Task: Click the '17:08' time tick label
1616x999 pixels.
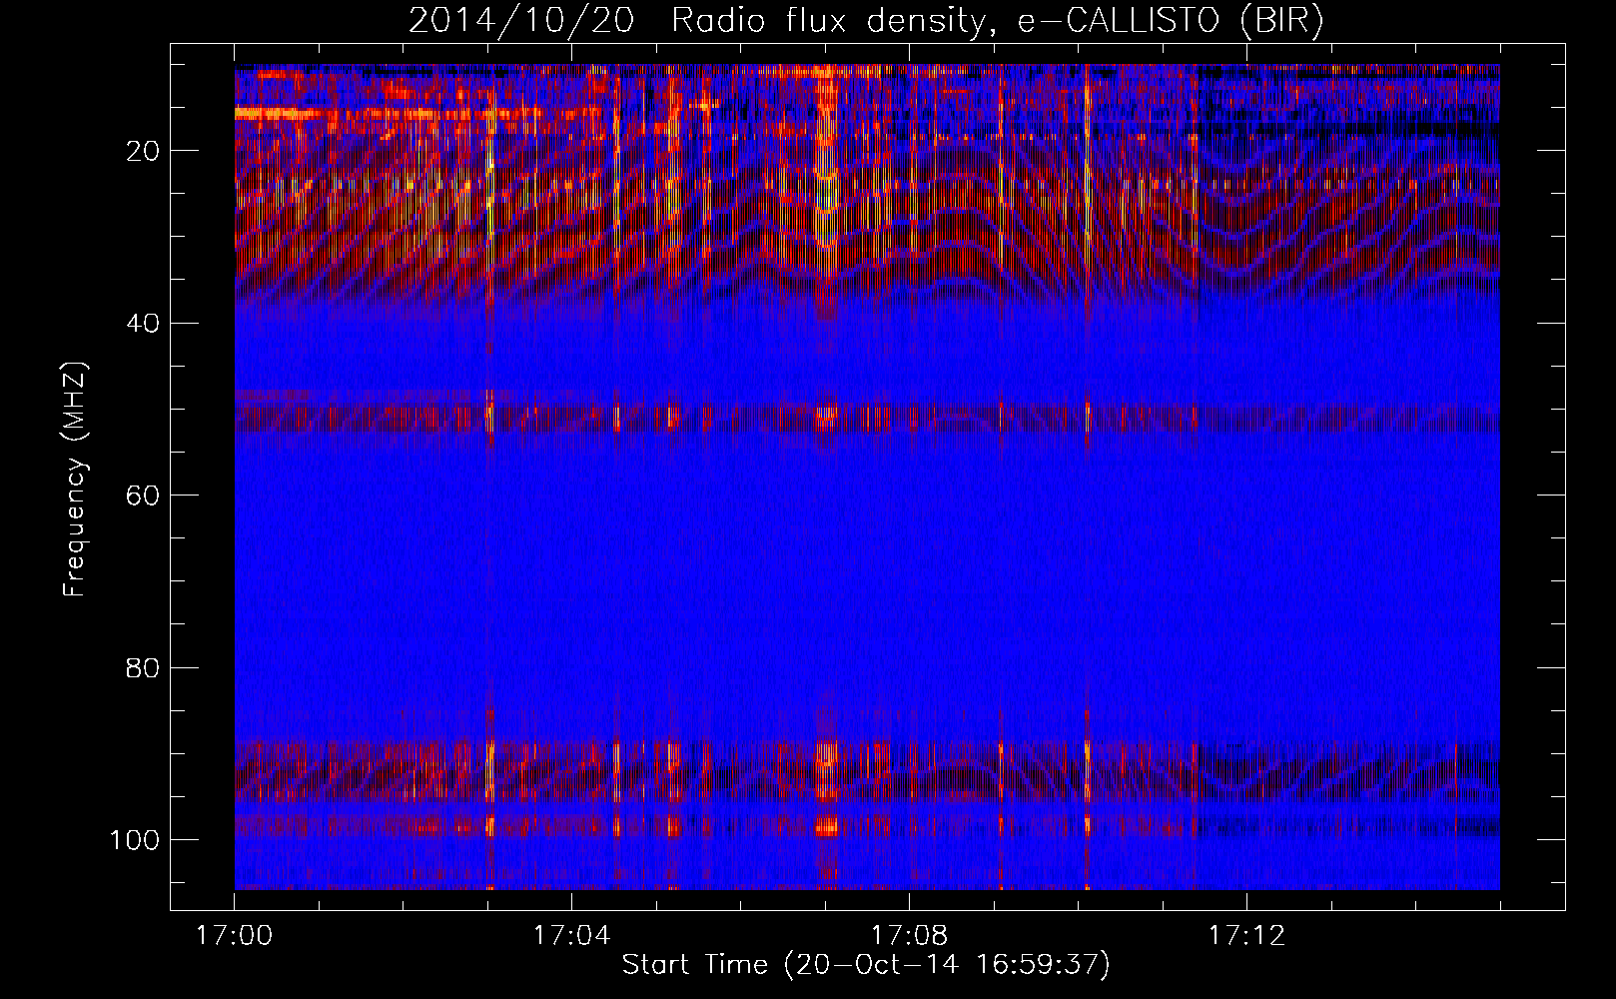Action: [909, 936]
